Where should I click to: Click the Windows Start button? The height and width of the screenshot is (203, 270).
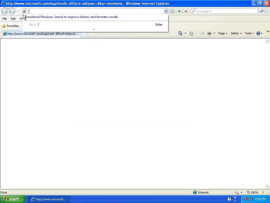point(12,199)
